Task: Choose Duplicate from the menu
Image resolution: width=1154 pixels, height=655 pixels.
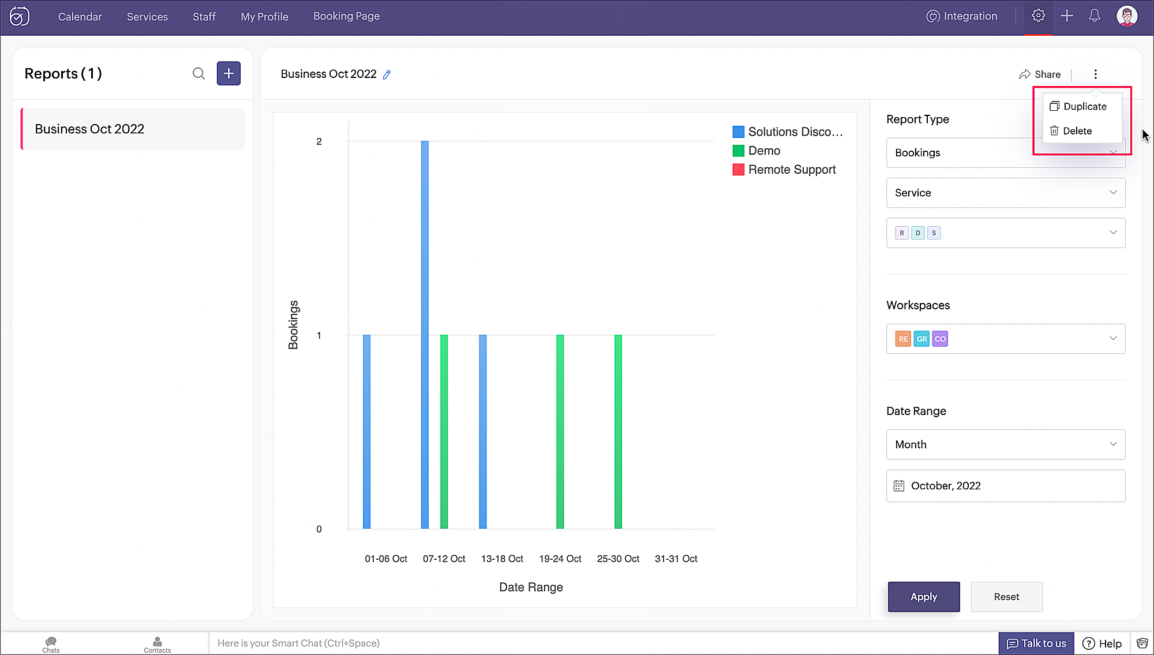Action: 1082,106
